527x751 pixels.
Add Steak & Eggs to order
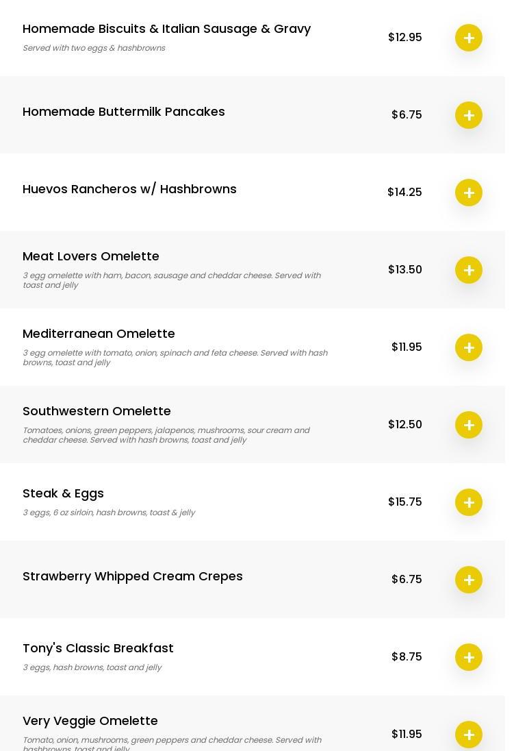[x=469, y=502]
